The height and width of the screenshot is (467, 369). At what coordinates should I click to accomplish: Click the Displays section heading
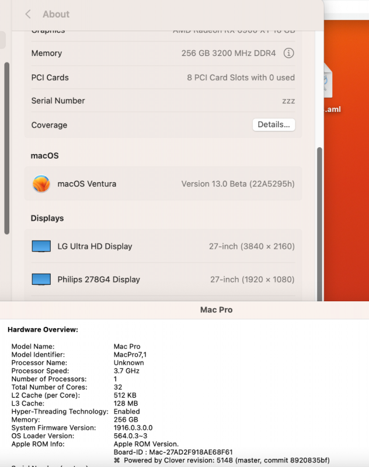(x=47, y=218)
